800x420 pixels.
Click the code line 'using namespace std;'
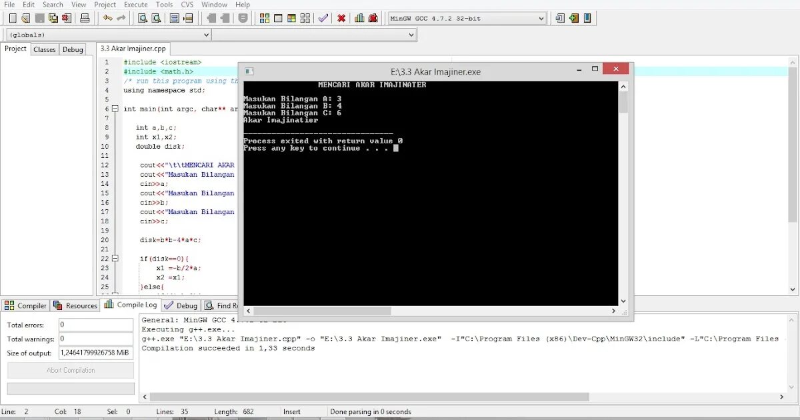tap(165, 90)
